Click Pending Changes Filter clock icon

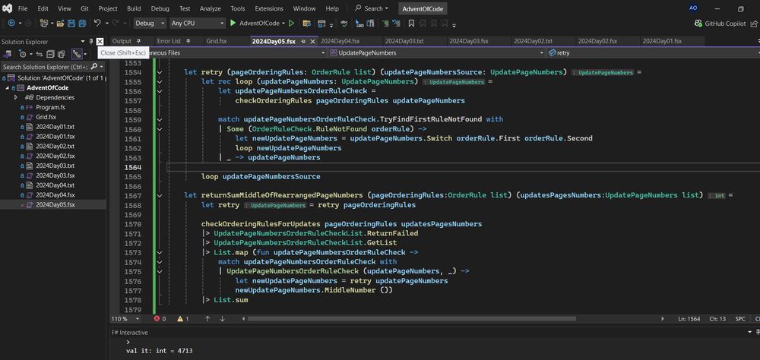click(22, 54)
